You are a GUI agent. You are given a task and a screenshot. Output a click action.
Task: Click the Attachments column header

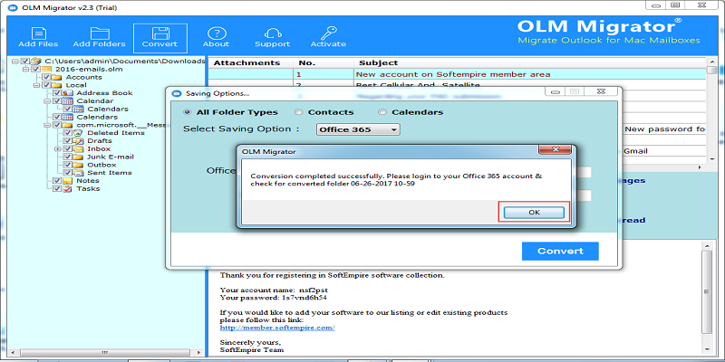pos(251,62)
